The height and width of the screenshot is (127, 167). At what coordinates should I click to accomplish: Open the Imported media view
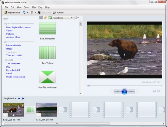click(x=14, y=46)
